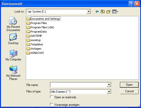Click inside the File name input field
This screenshot has height=108, width=141.
coord(79,85)
